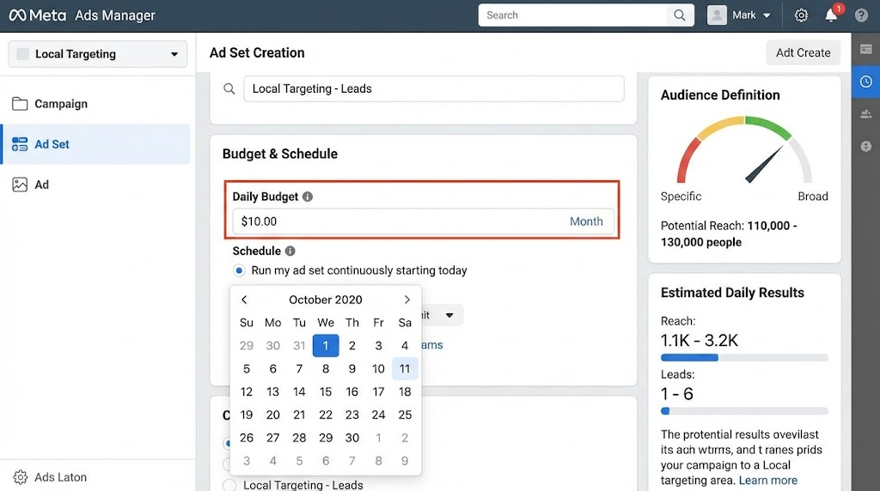Select October 26 in the calendar

(x=247, y=438)
